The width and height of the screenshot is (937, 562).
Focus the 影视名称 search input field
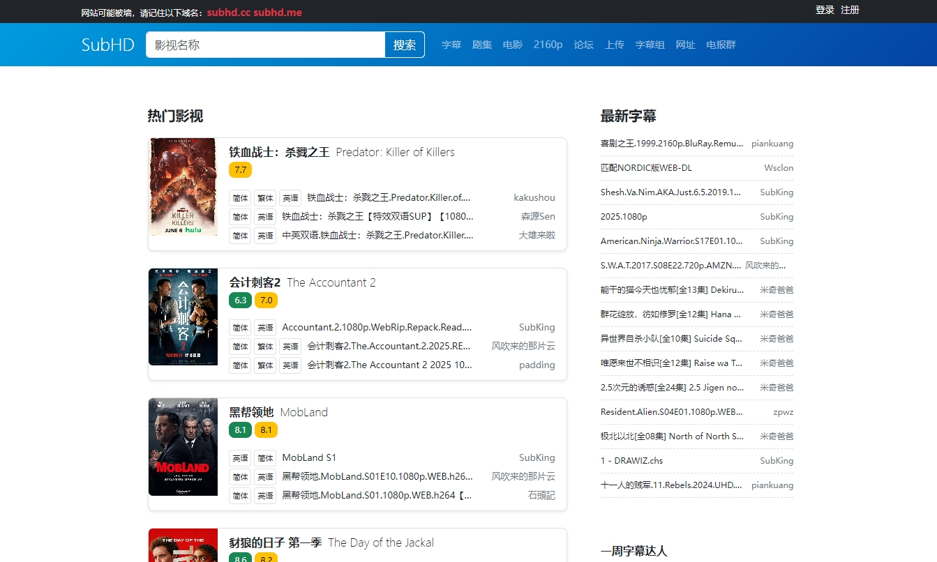click(x=265, y=45)
